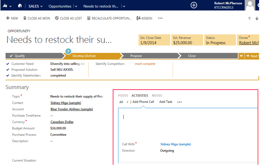The image size is (260, 167).
Task: Click the Topic field value
Action: coord(76,97)
